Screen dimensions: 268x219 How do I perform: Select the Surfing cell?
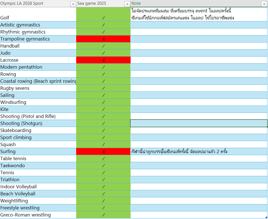pyautogui.click(x=38, y=151)
